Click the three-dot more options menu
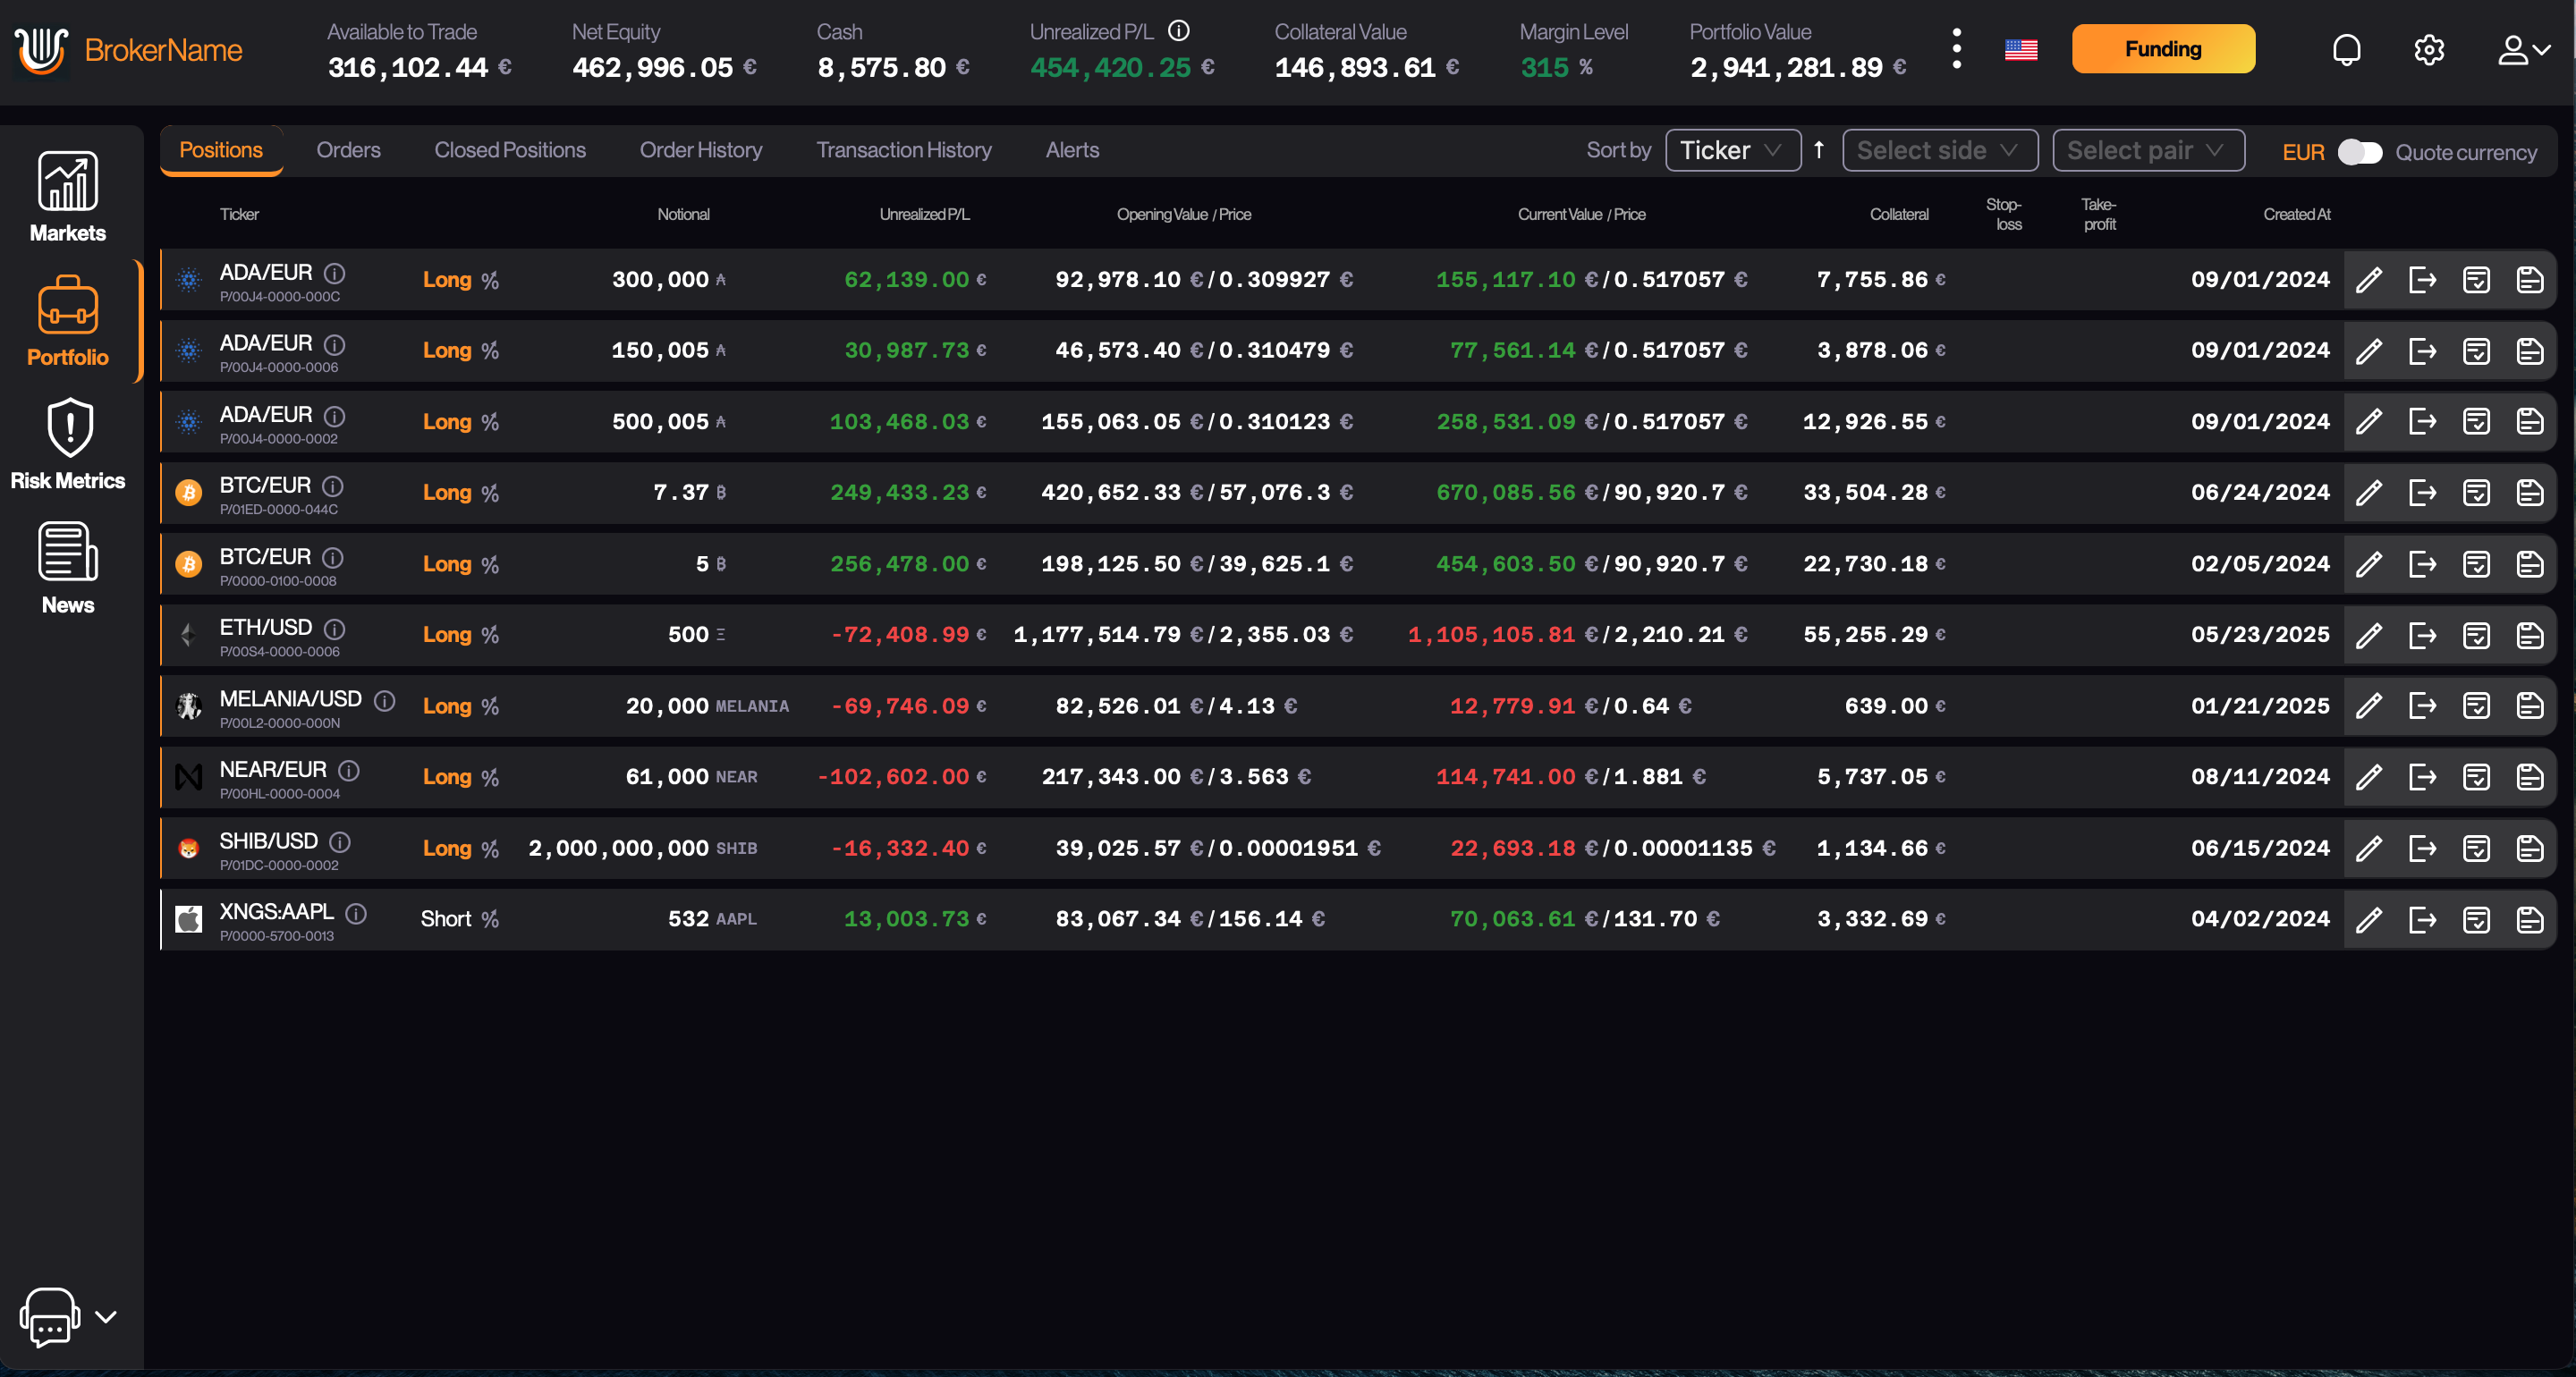This screenshot has width=2576, height=1377. pos(1956,49)
